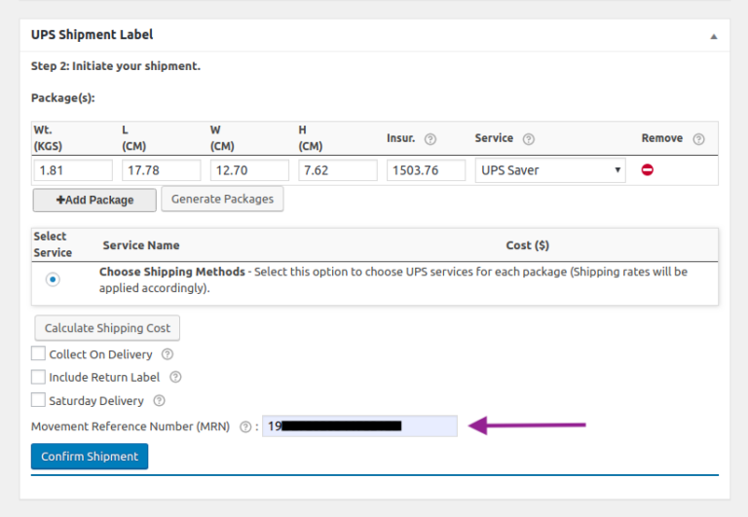
Task: Select the Choose Shipping Methods radio button
Action: [x=53, y=279]
